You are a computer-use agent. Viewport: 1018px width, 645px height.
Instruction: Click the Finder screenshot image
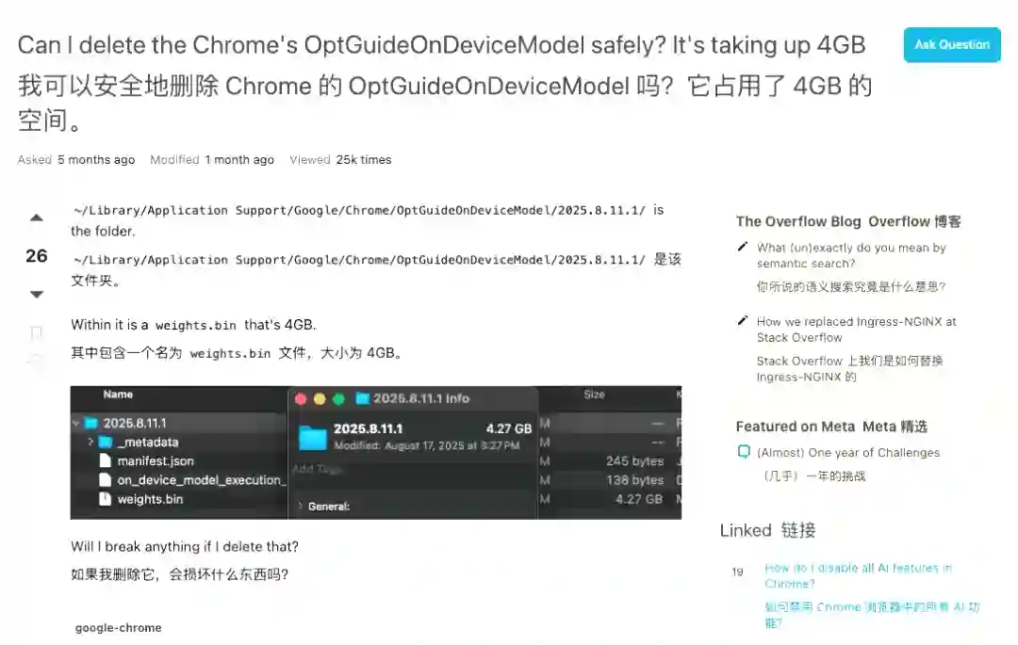pos(376,453)
